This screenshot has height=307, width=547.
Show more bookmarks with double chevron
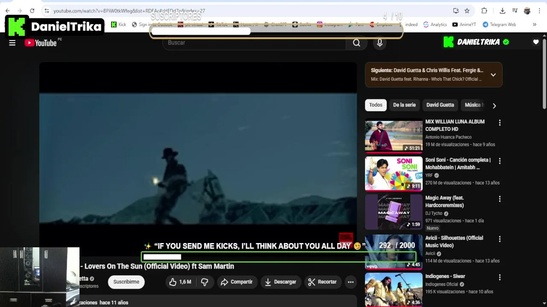[x=534, y=25]
